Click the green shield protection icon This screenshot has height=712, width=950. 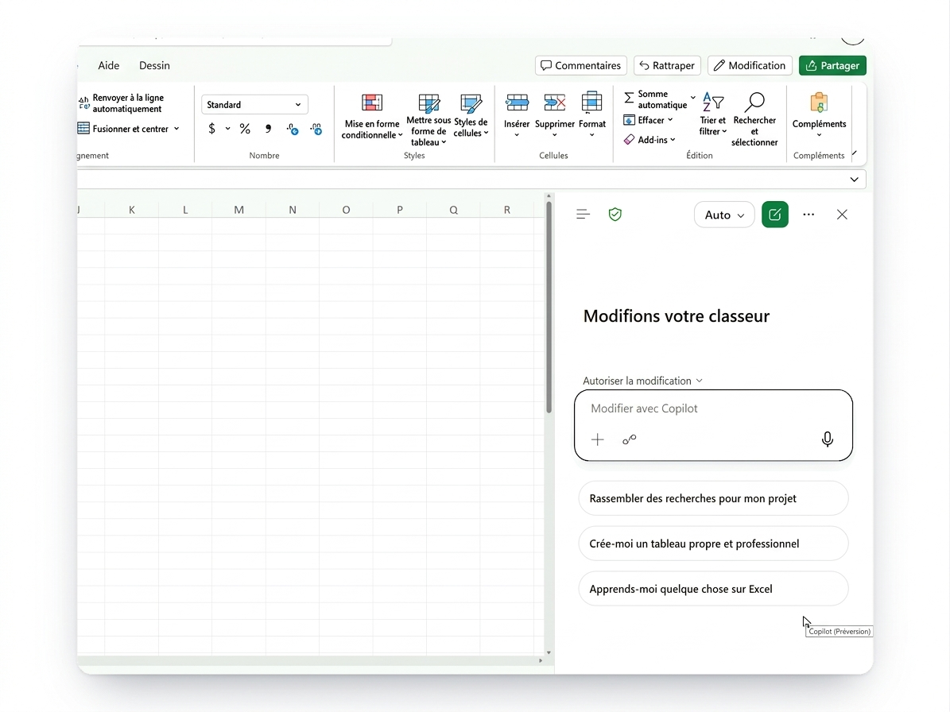[615, 215]
